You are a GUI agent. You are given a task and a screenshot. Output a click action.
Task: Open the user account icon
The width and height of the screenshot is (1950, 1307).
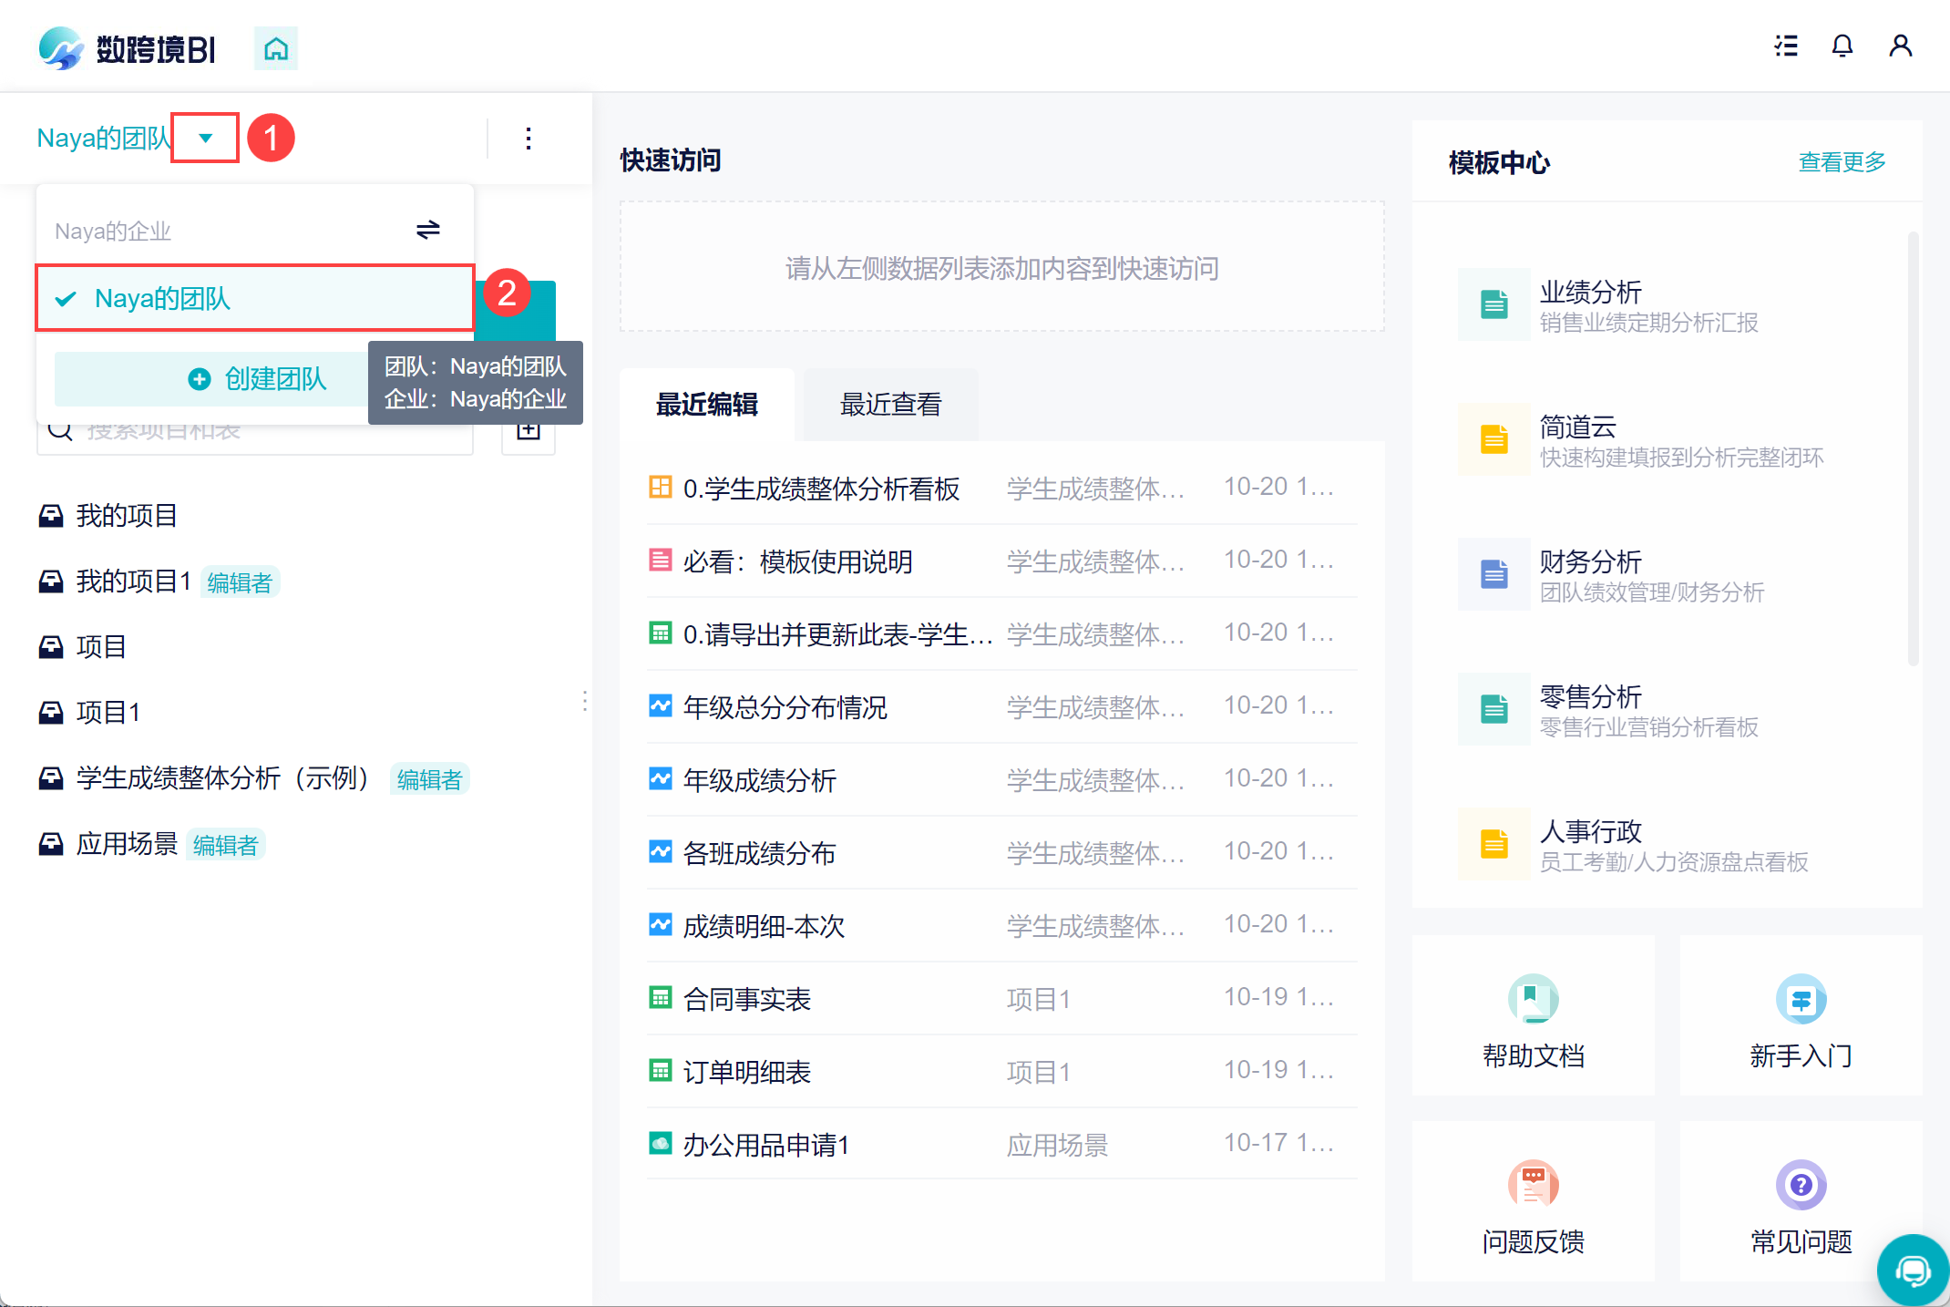tap(1900, 46)
